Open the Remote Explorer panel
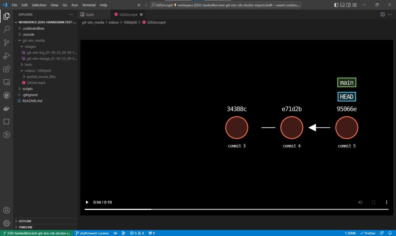 tap(7, 82)
